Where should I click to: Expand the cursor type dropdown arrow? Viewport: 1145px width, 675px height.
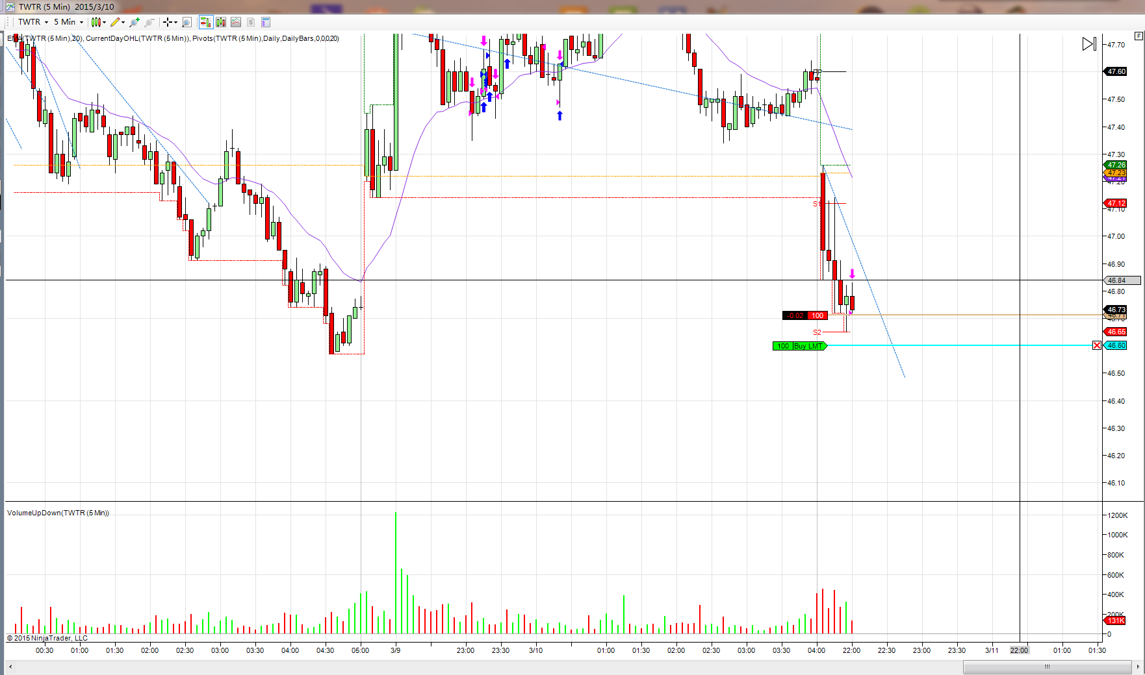(175, 22)
